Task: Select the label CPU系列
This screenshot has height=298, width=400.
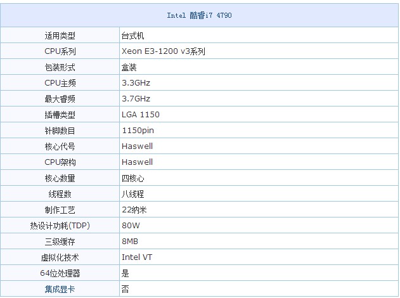Action: click(60, 51)
